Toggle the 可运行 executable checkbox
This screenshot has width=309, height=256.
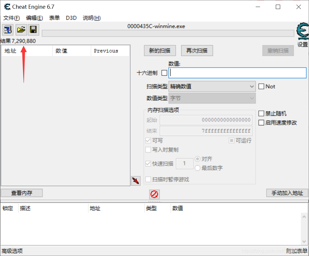(x=232, y=141)
